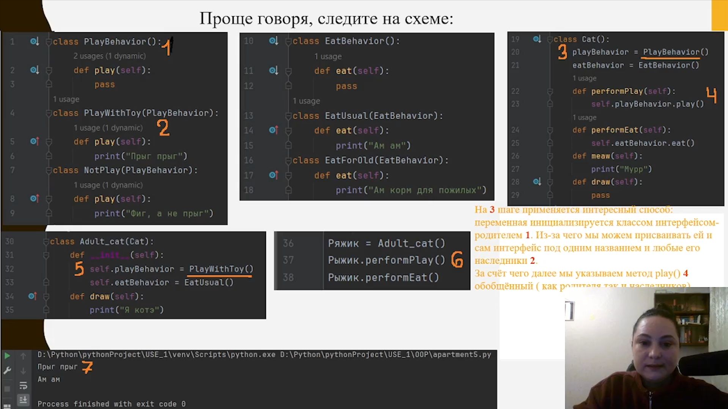The width and height of the screenshot is (728, 409).
Task: Click the underlined PlayWithToy() call on line 32
Action: pos(221,269)
